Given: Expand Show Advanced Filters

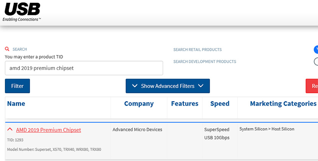Looking at the screenshot, I should coord(168,86).
